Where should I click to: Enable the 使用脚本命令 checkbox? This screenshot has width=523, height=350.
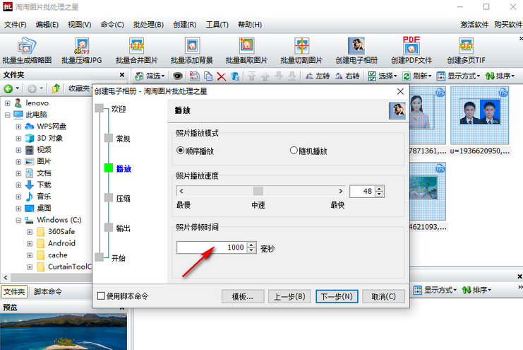[x=101, y=296]
